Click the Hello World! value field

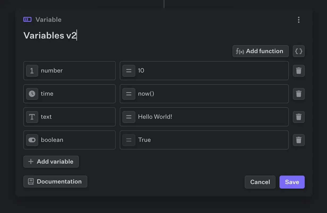(x=210, y=117)
